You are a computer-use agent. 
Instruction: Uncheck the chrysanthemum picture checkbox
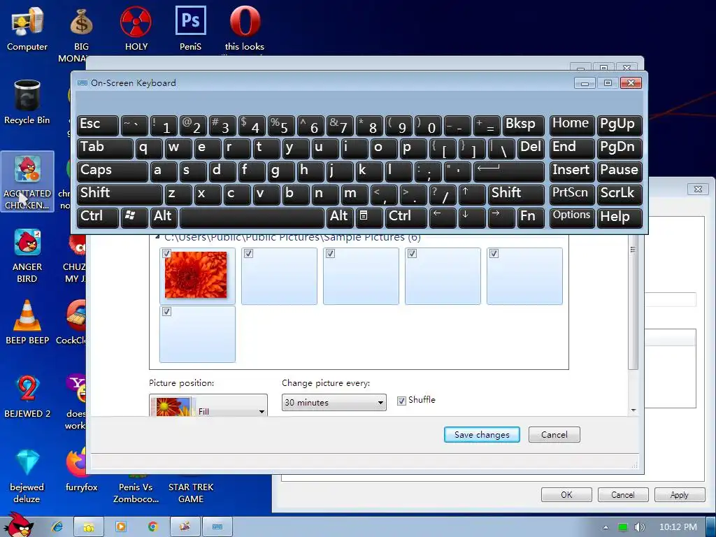coord(166,253)
